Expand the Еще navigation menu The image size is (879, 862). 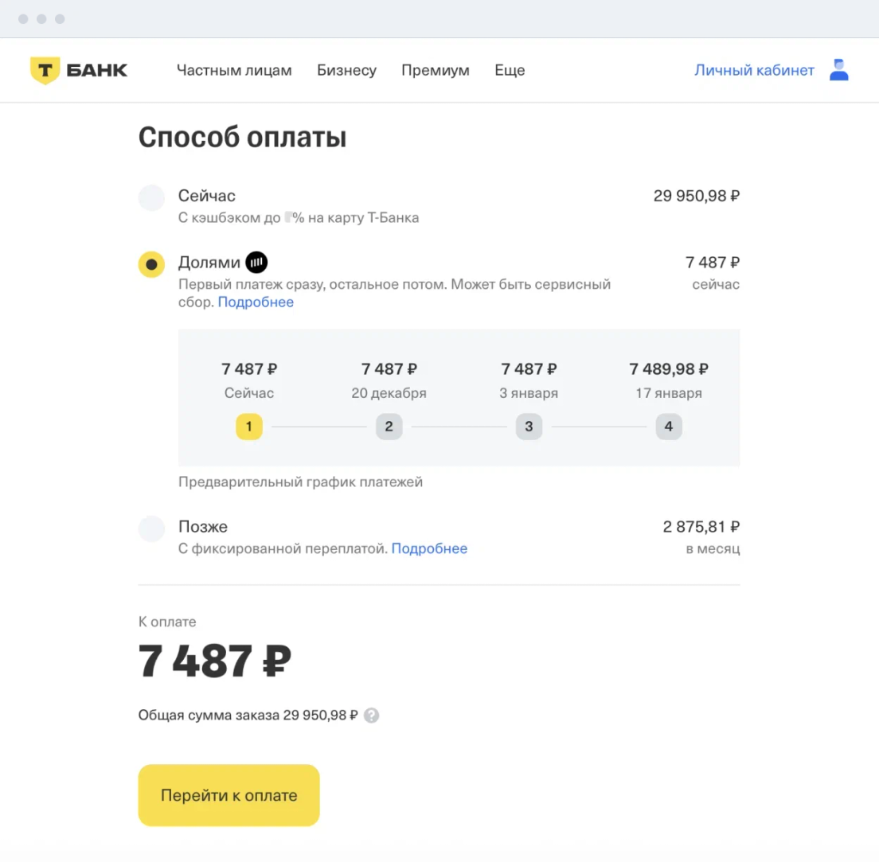510,70
